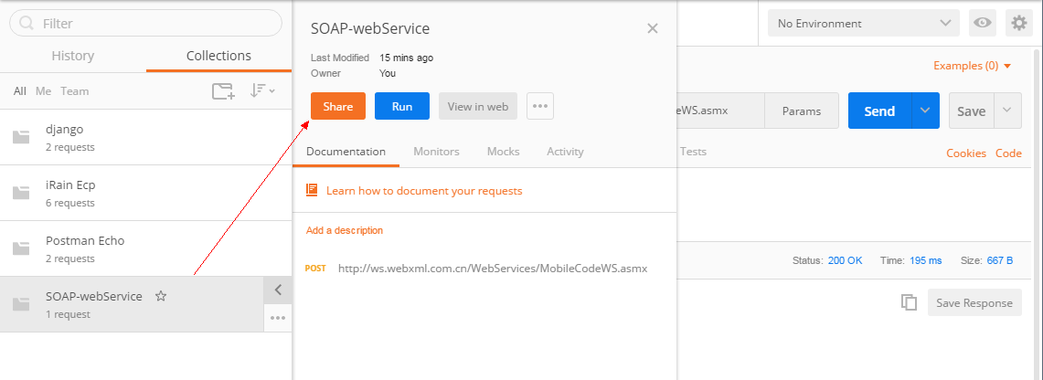Expand the Save button dropdown arrow
Viewport: 1043px width, 380px height.
click(1007, 111)
